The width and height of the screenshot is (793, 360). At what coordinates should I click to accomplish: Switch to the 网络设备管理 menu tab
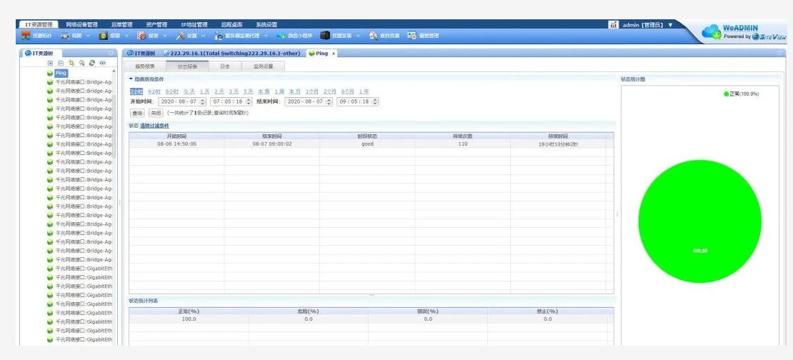click(x=82, y=24)
